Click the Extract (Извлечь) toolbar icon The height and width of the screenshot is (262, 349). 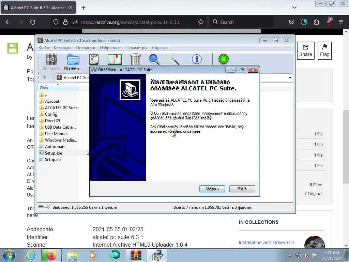(x=73, y=60)
